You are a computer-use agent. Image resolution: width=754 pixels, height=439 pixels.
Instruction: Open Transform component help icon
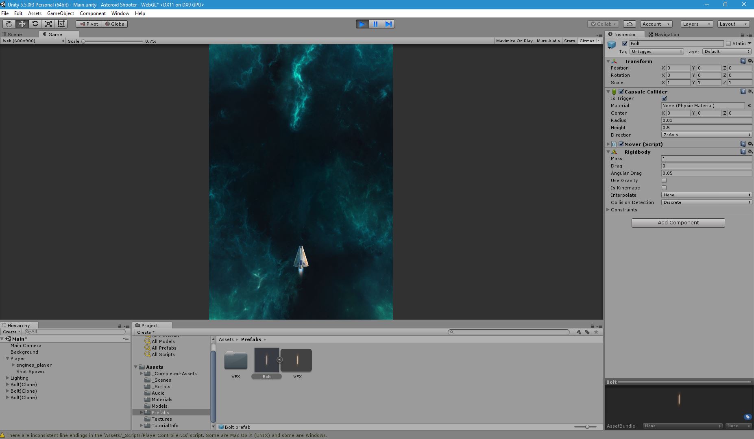(743, 61)
